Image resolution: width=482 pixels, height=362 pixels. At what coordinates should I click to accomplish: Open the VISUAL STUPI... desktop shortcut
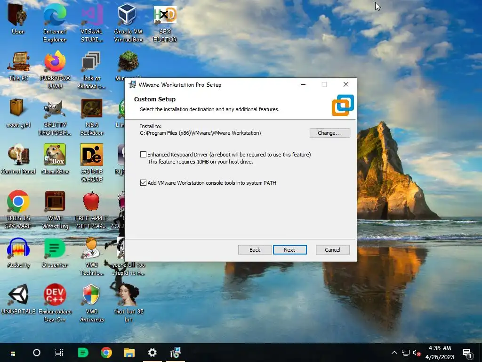click(91, 22)
